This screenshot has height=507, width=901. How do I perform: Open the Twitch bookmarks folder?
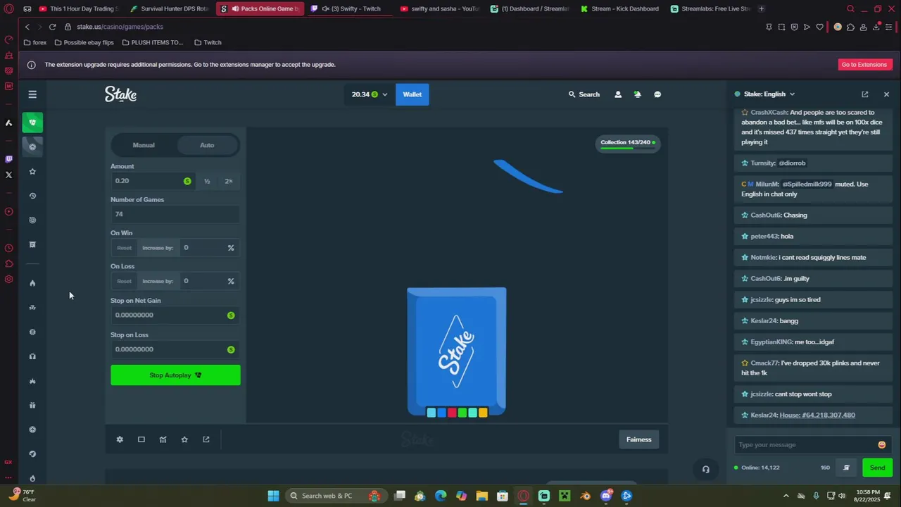(x=208, y=42)
